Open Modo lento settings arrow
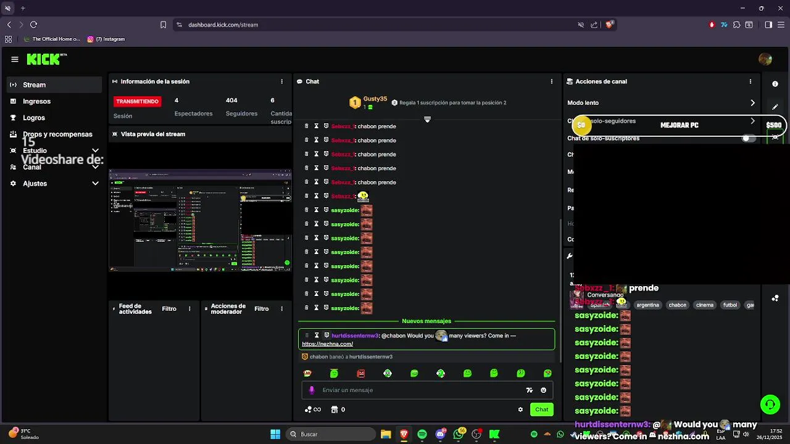790x444 pixels. [x=752, y=103]
